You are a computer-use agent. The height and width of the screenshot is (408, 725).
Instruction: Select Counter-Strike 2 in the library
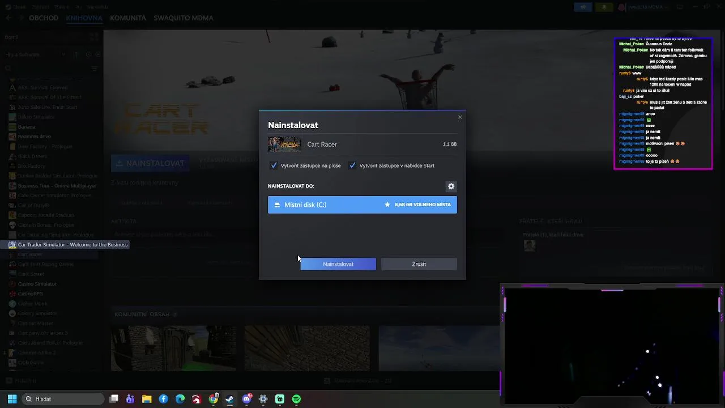click(x=36, y=352)
